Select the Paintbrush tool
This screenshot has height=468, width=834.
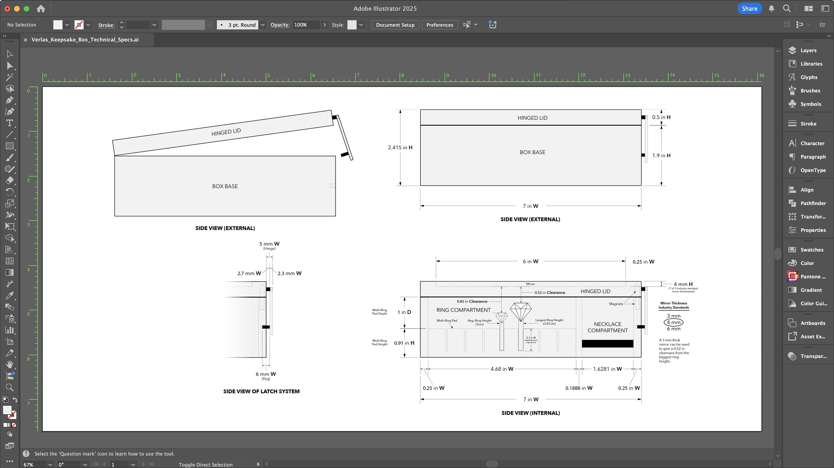[10, 157]
